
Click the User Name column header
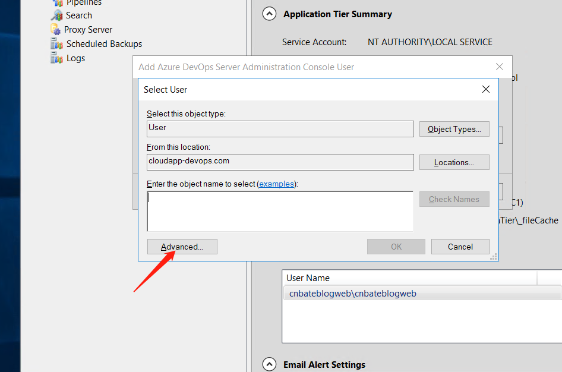410,278
